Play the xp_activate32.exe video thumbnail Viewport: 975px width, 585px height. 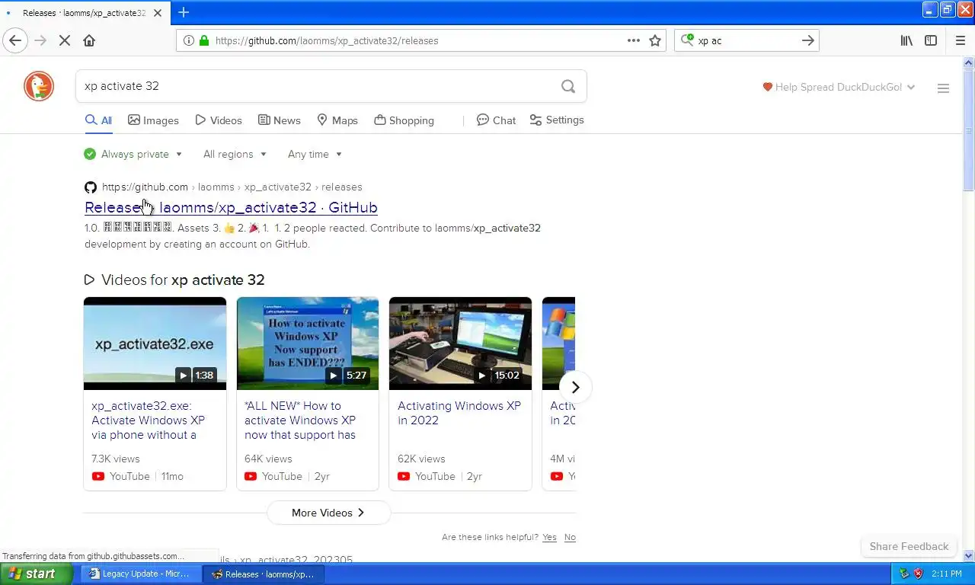tap(155, 344)
